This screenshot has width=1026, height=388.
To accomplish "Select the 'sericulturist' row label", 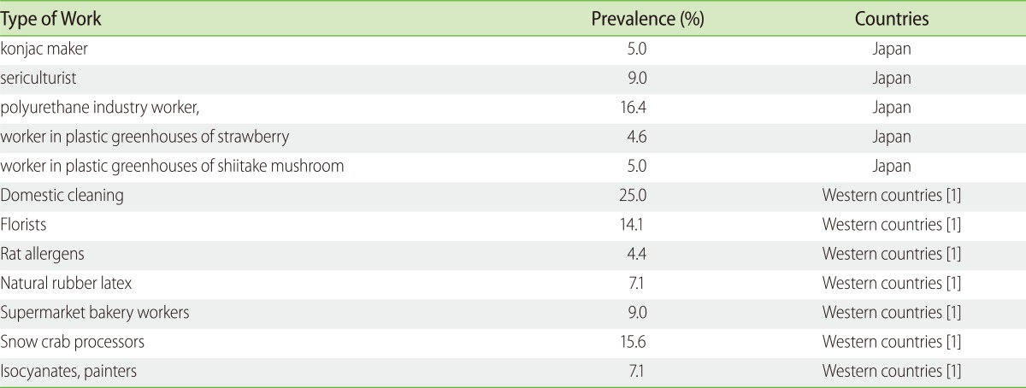I will pyautogui.click(x=38, y=78).
